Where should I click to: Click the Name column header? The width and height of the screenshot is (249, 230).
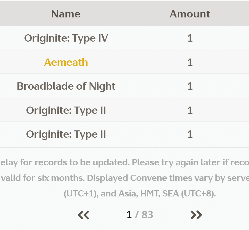tap(66, 14)
